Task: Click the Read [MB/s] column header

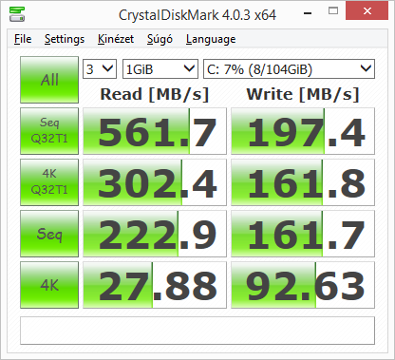Action: click(x=155, y=94)
